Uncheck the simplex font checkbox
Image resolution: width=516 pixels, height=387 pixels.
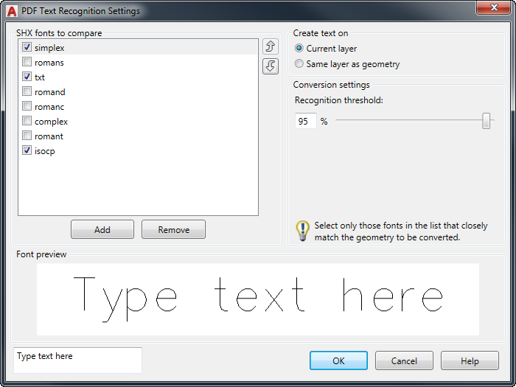click(x=27, y=47)
